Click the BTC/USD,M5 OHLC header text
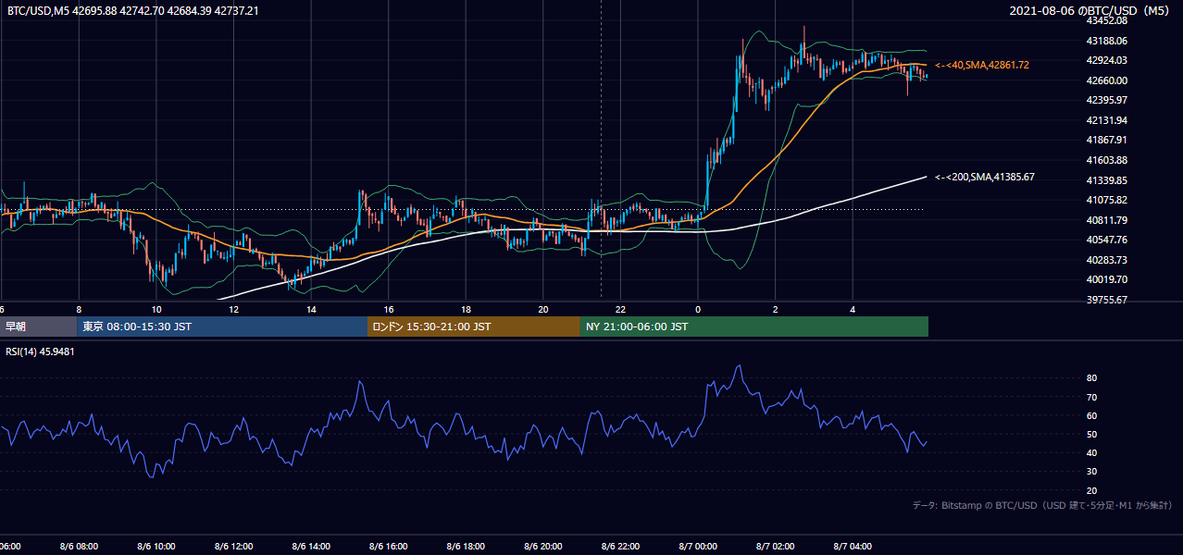The image size is (1183, 555). [x=133, y=11]
